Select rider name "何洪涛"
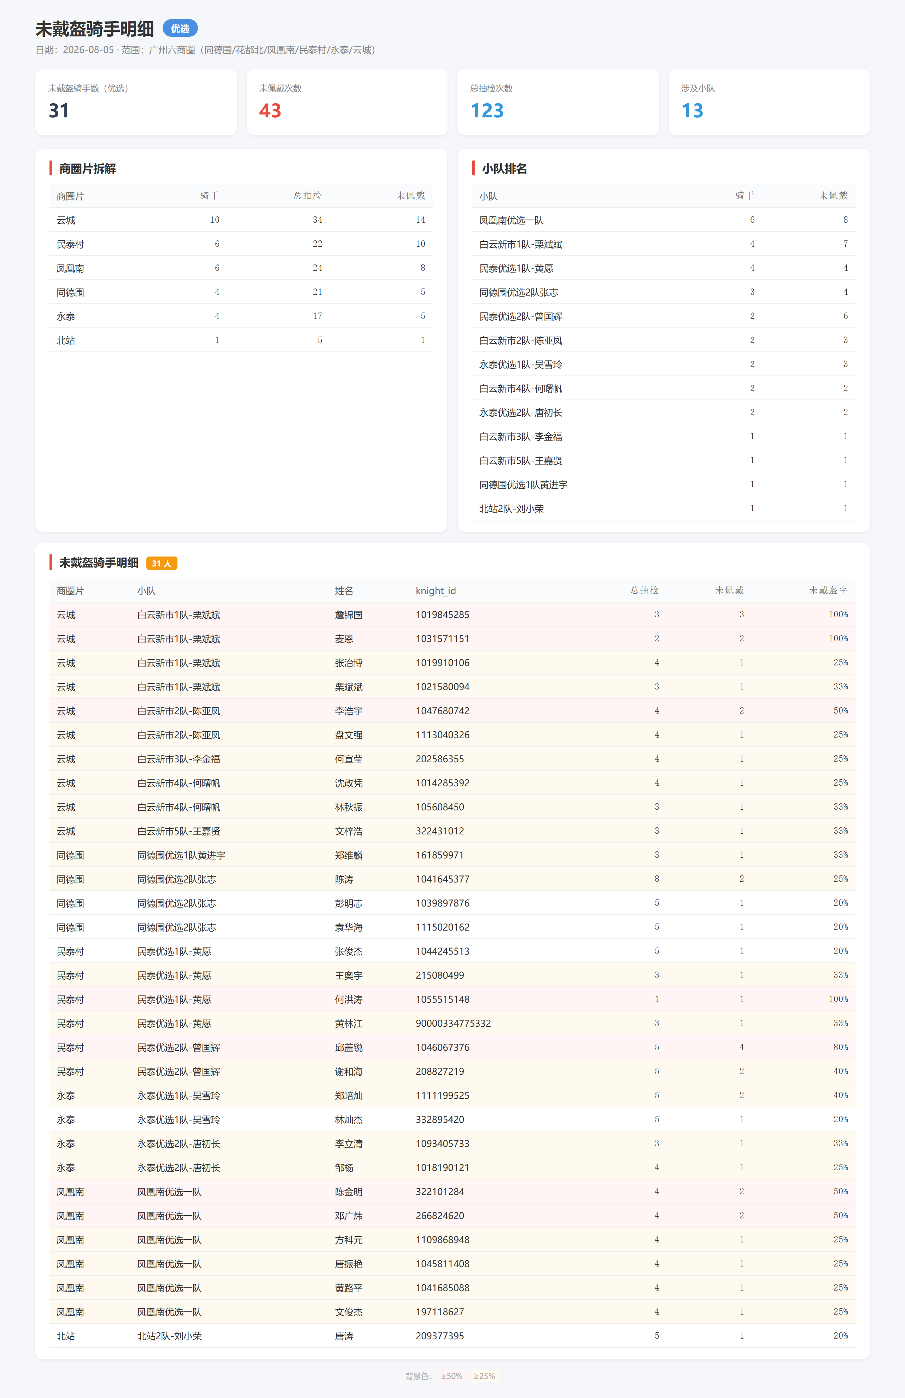Screen dimensions: 905x1398 click(349, 1000)
